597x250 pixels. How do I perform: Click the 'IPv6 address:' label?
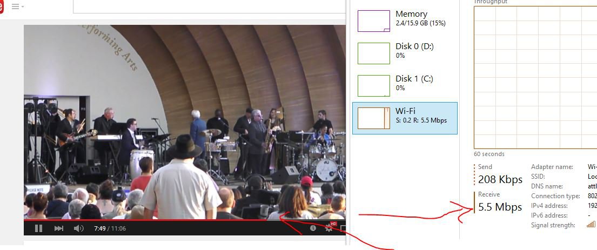pos(549,215)
